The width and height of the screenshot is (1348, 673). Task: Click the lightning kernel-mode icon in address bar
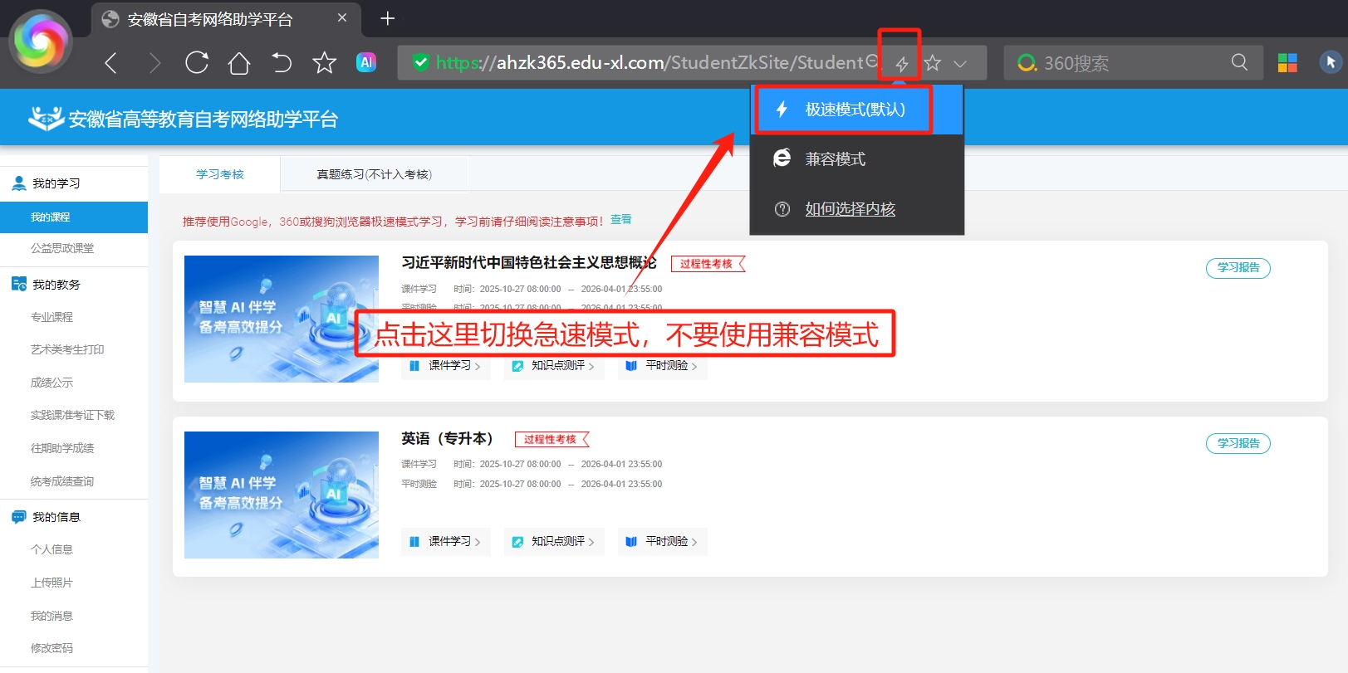point(901,63)
